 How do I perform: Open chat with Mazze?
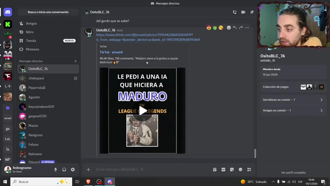[48, 126]
